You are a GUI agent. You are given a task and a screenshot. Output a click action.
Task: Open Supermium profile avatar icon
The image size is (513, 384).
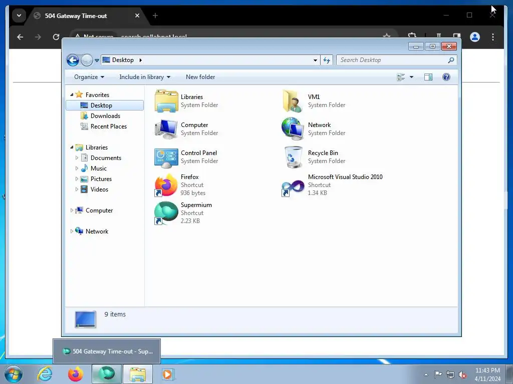point(475,37)
